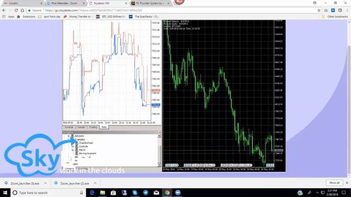This screenshot has width=351, height=197.
Task: Click the Navigator scrollbar up arrow
Action: click(x=159, y=136)
